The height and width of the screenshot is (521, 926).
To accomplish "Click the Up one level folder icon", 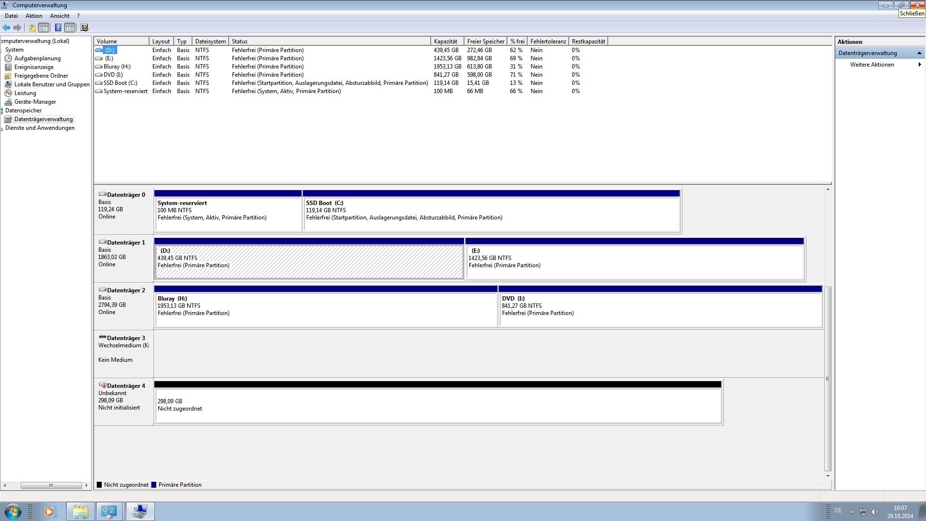I will (32, 28).
